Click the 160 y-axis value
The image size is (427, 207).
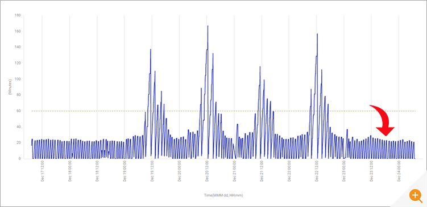pos(18,32)
